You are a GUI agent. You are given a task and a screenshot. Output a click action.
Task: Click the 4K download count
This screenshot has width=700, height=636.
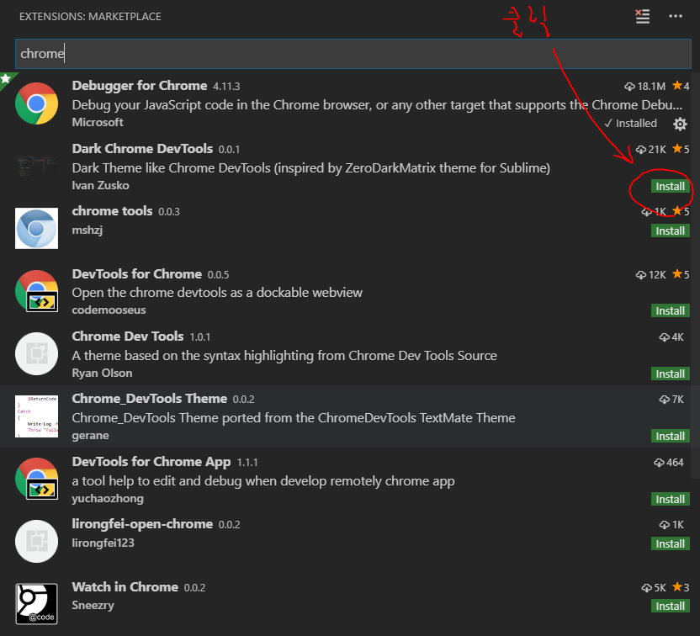point(671,337)
